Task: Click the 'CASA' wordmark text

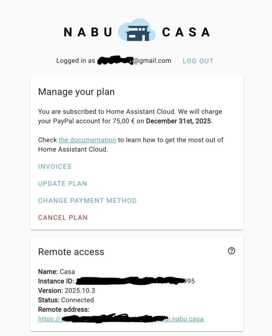Action: pos(186,32)
